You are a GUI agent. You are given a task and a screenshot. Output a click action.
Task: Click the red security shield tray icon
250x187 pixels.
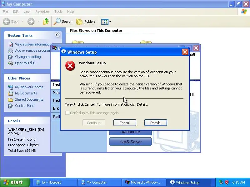coord(227,182)
